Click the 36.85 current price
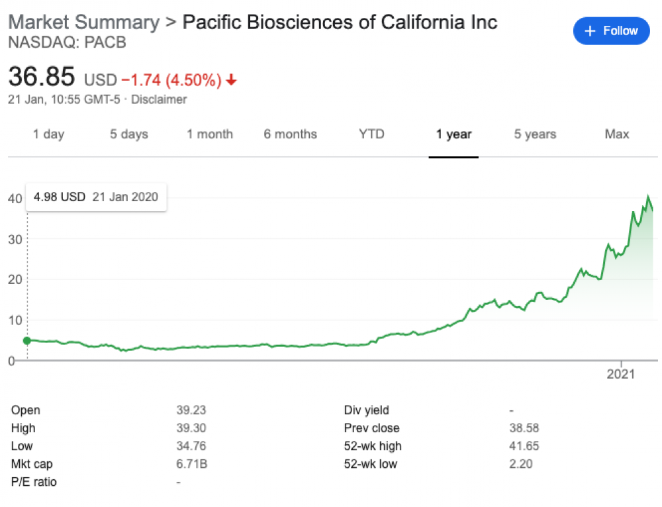 coord(42,78)
